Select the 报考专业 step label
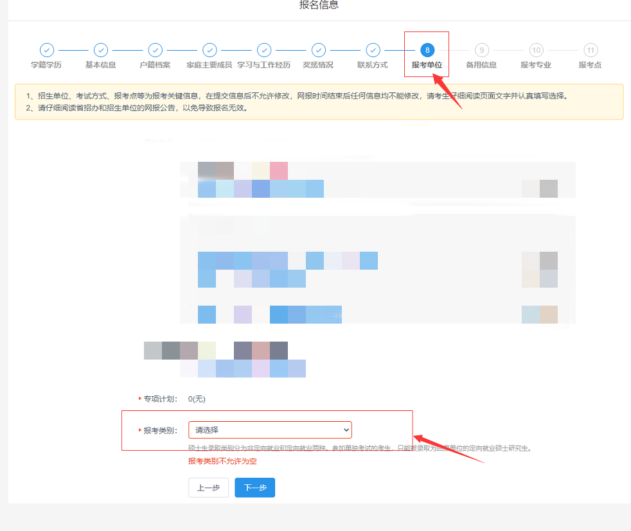631x531 pixels. (x=536, y=65)
